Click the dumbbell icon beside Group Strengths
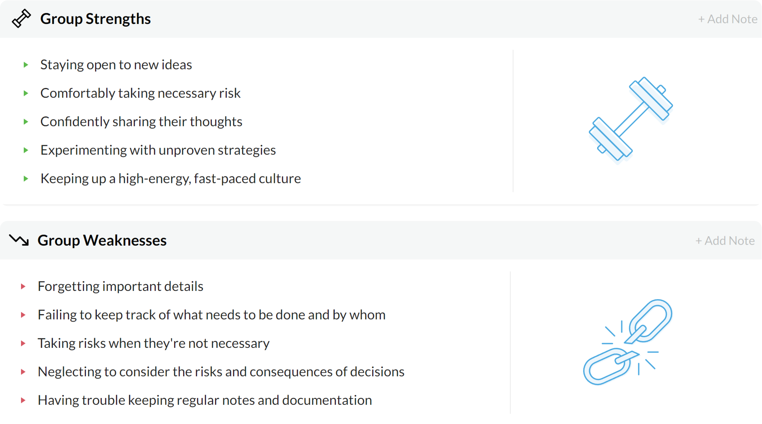Screen dimensions: 762x424 pos(21,18)
